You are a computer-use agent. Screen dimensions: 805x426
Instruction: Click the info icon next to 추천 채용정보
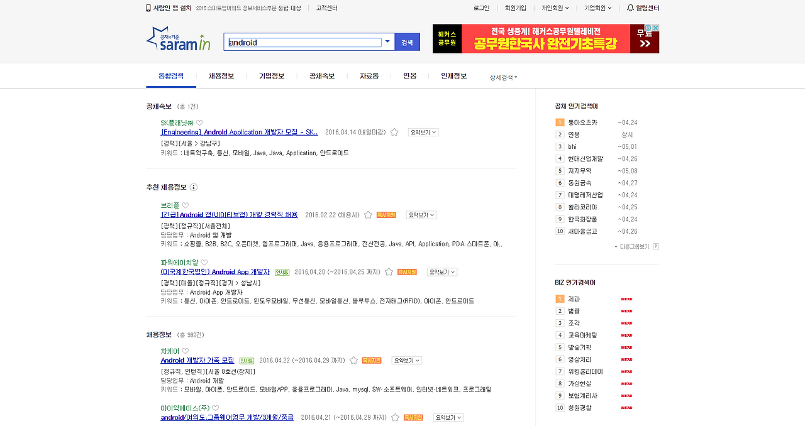194,187
